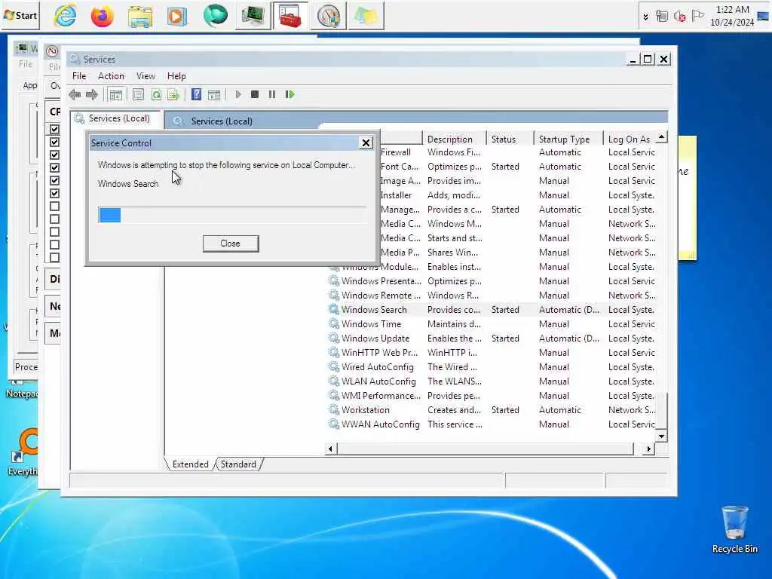Viewport: 772px width, 579px height.
Task: Click the muted volume tray icon
Action: pyautogui.click(x=679, y=17)
